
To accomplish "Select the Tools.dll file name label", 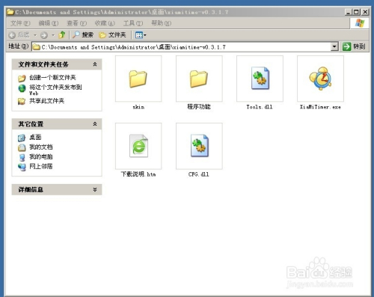I will click(260, 107).
